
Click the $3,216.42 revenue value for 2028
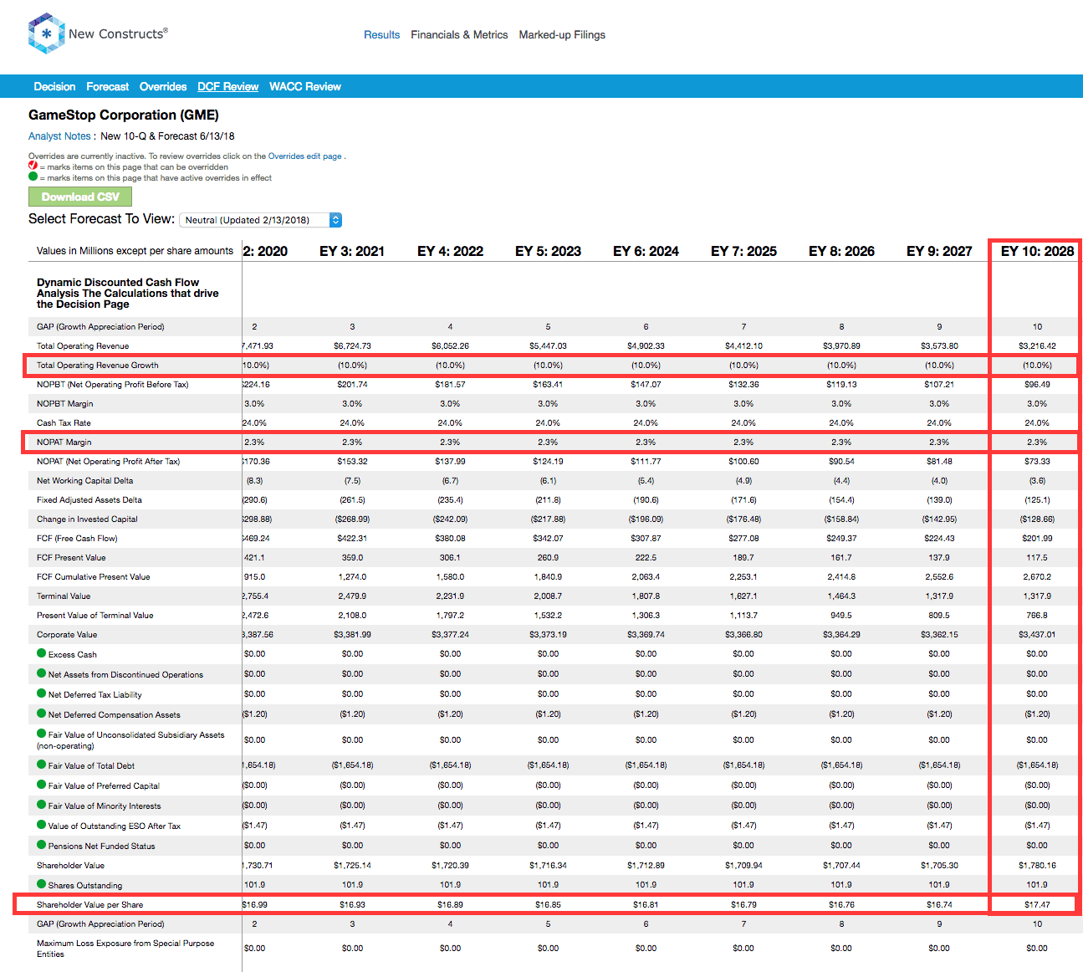click(x=1037, y=346)
